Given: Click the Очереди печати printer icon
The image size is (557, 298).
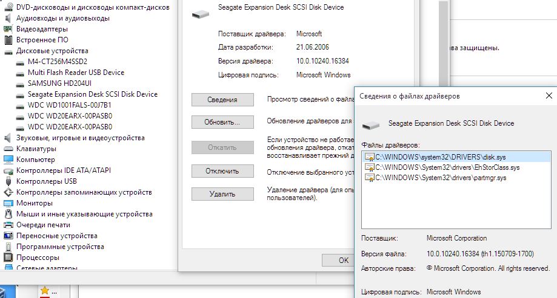Looking at the screenshot, I should click(x=8, y=225).
